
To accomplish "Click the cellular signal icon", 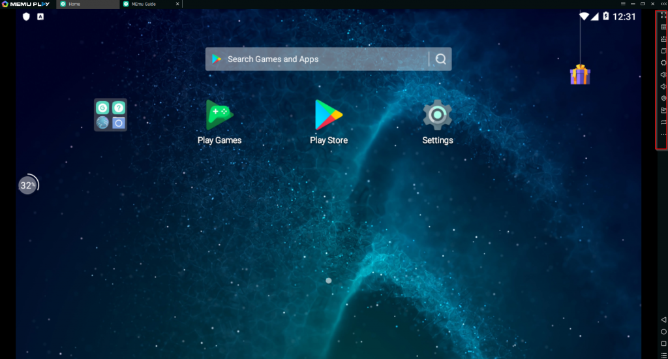I will click(595, 16).
